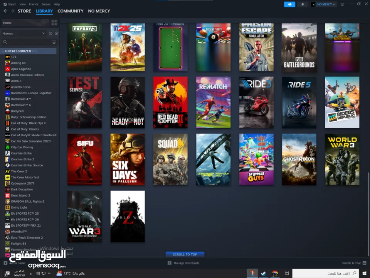
Task: Open the collections grid view icon
Action: (x=54, y=23)
